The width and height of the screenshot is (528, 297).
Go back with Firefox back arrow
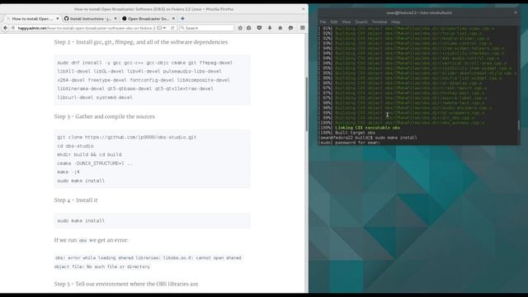pos(6,28)
